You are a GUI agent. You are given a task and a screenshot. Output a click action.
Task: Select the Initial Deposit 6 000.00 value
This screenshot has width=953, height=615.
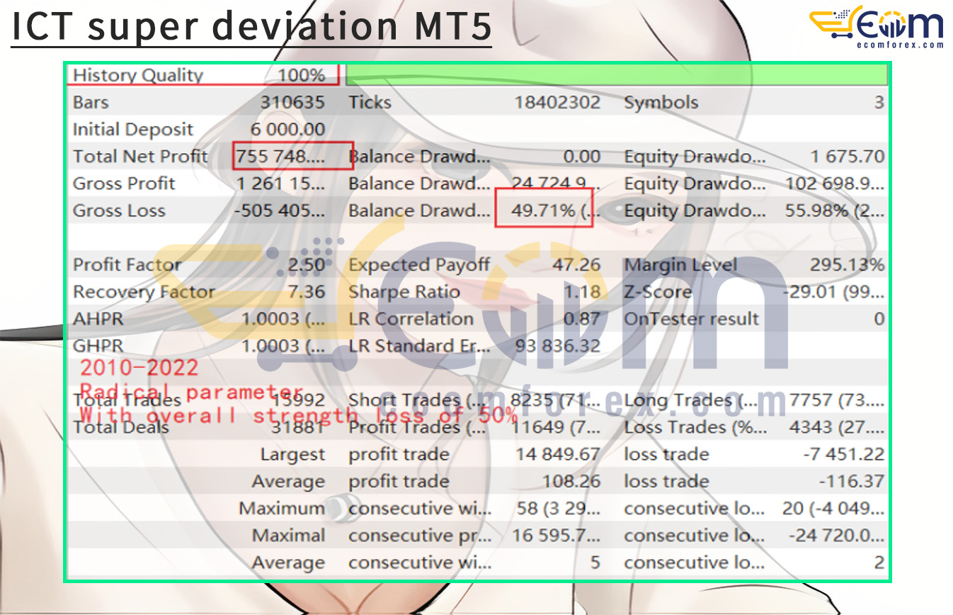click(x=287, y=130)
